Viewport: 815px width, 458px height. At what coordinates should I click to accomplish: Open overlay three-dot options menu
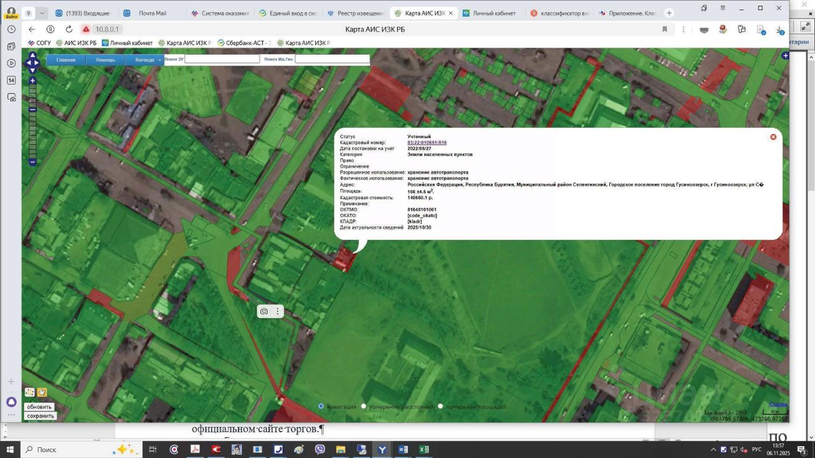tap(278, 312)
